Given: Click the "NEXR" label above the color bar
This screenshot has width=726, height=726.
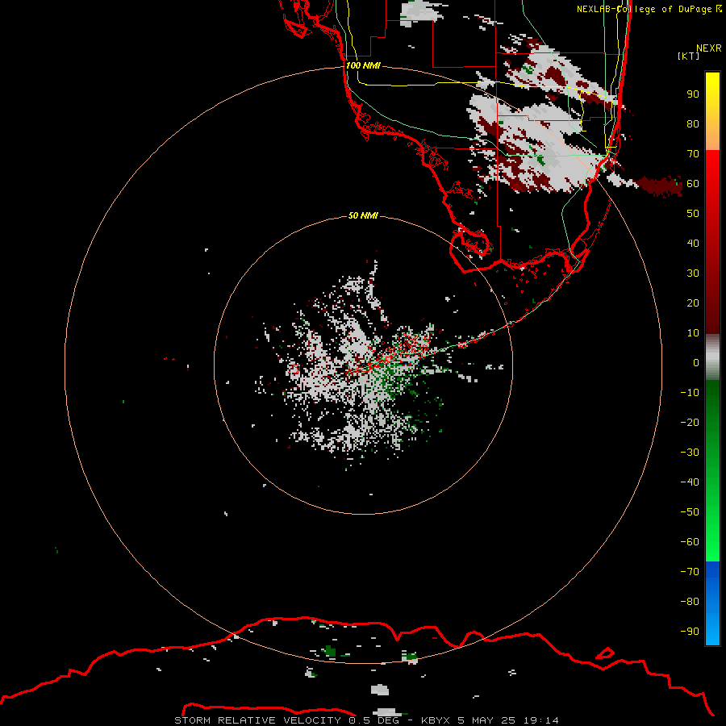Looking at the screenshot, I should (709, 48).
